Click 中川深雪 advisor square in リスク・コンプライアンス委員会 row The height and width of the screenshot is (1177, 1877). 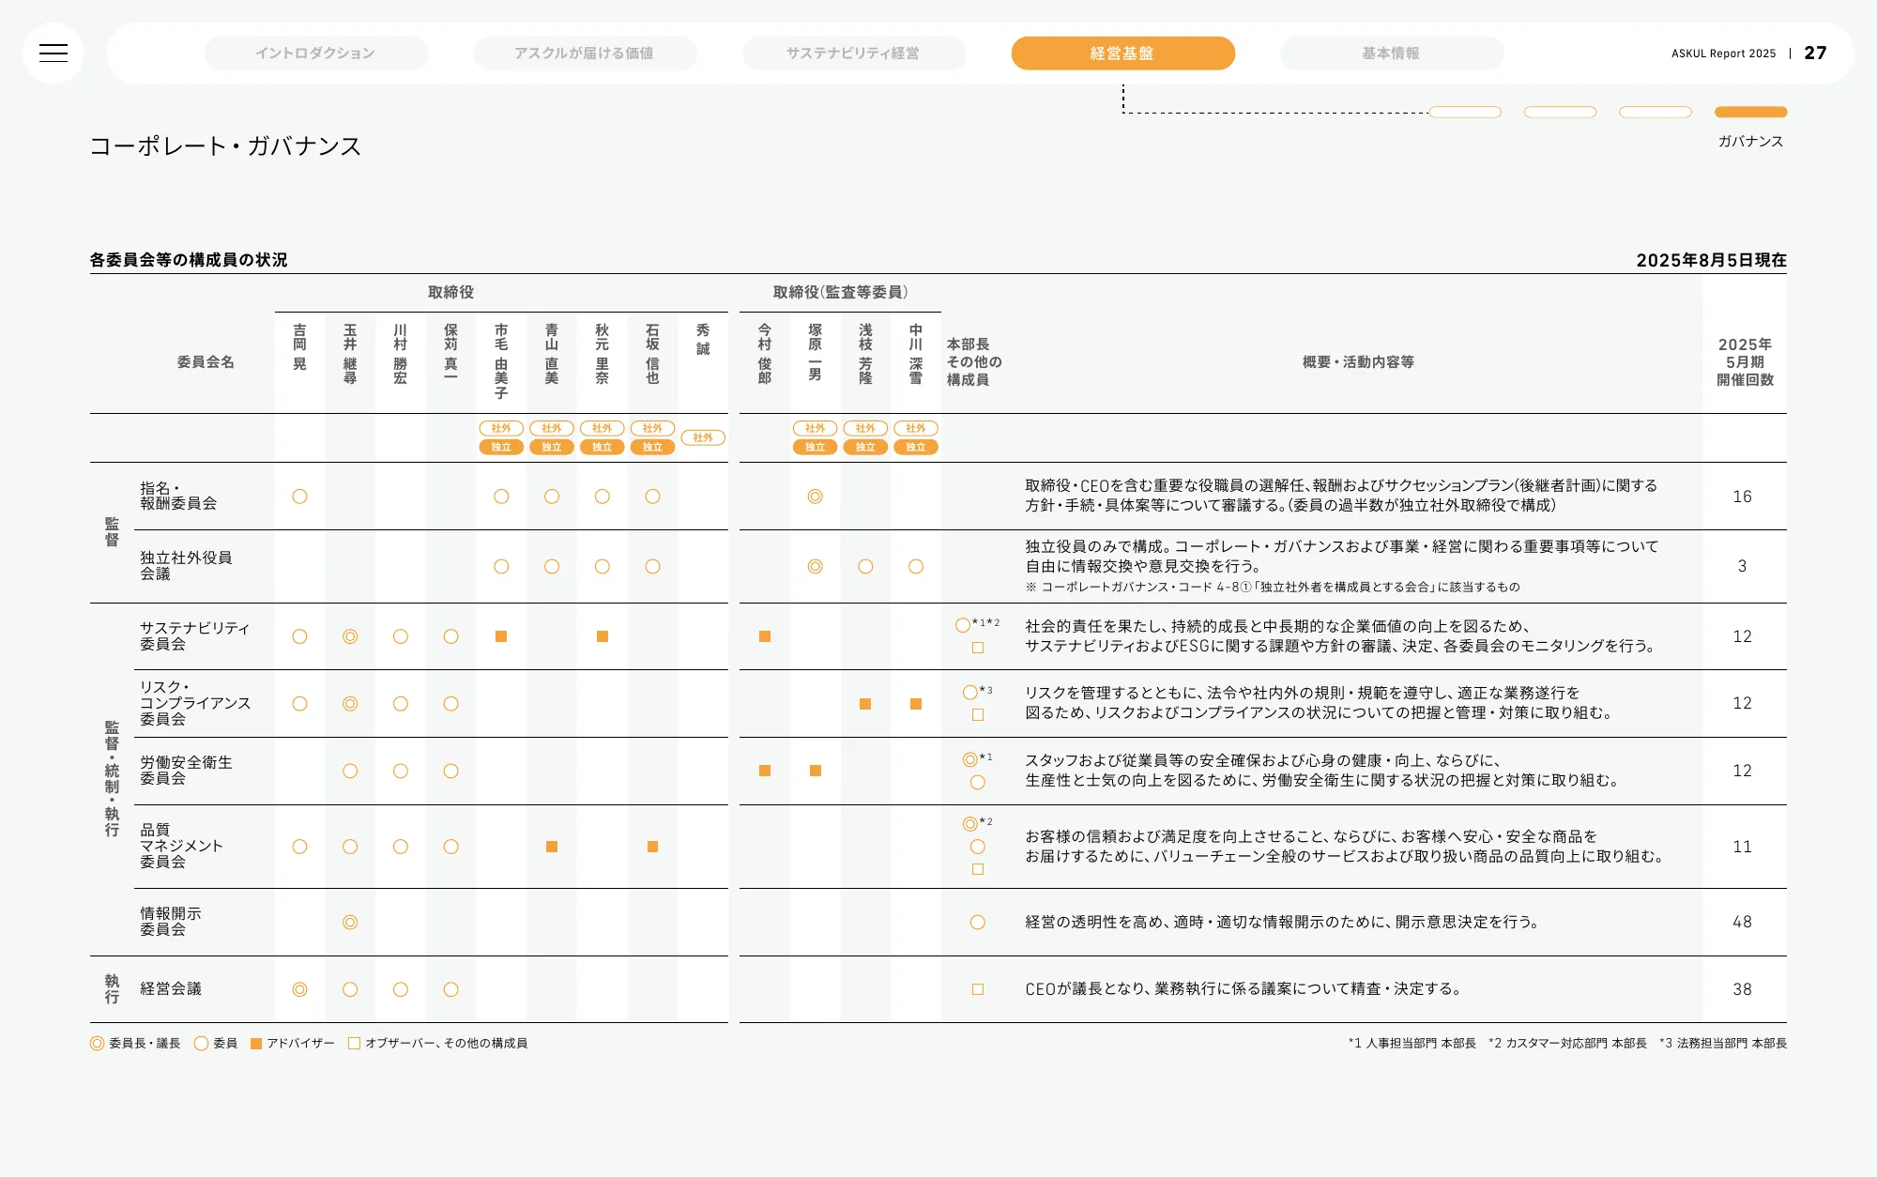tap(916, 704)
